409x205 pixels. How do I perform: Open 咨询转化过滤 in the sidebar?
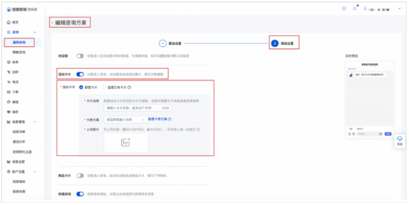point(22,152)
